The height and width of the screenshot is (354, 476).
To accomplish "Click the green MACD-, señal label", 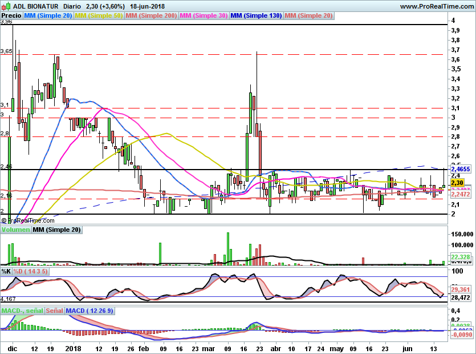I will pyautogui.click(x=22, y=311).
